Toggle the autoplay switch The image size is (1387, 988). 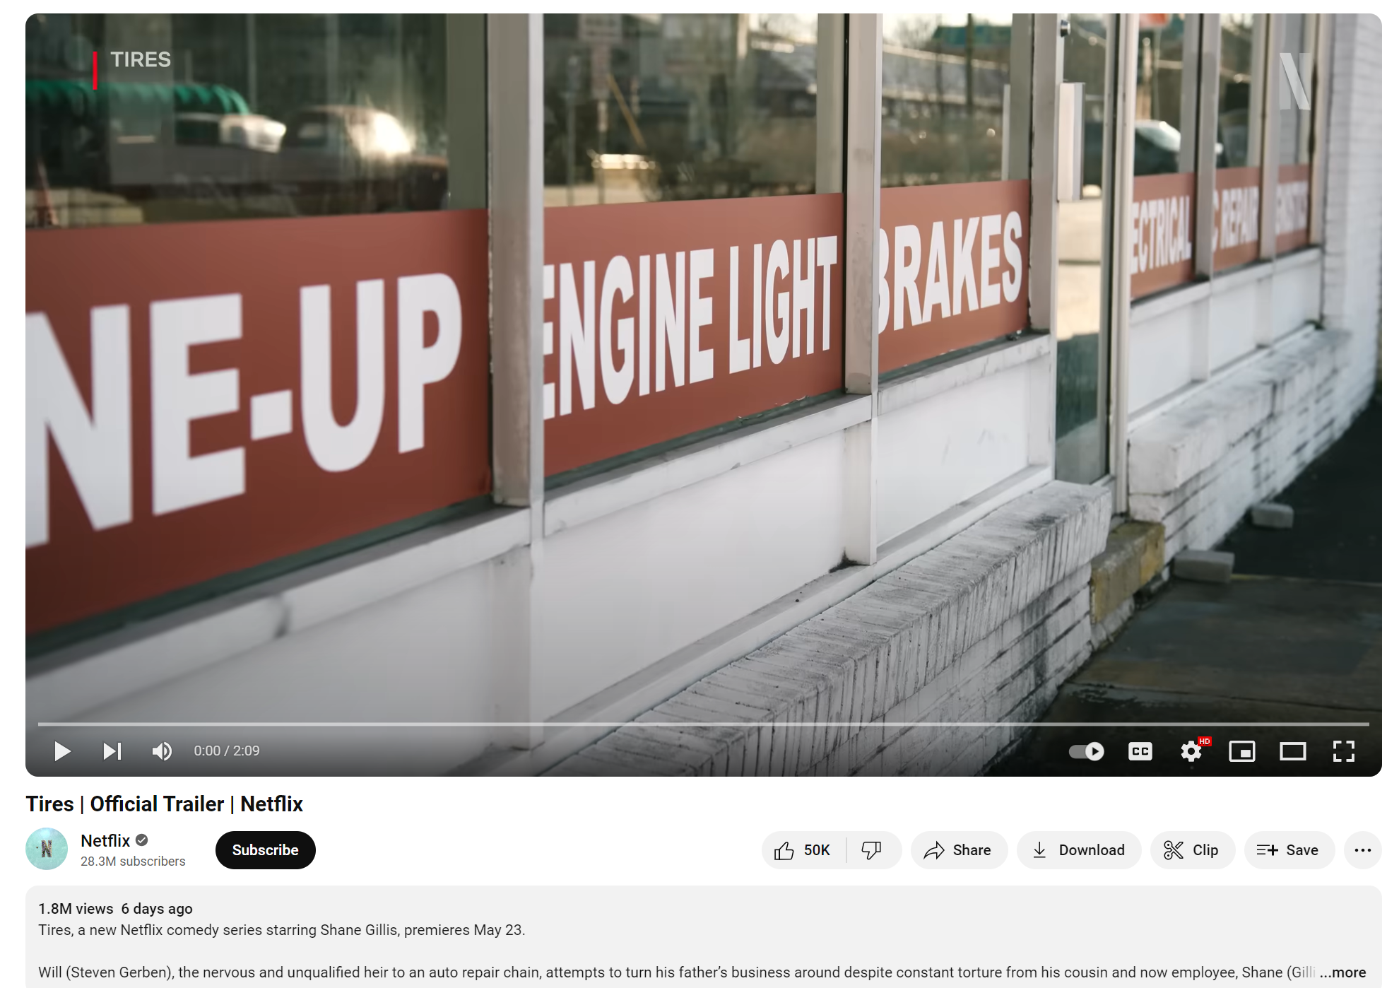point(1086,751)
